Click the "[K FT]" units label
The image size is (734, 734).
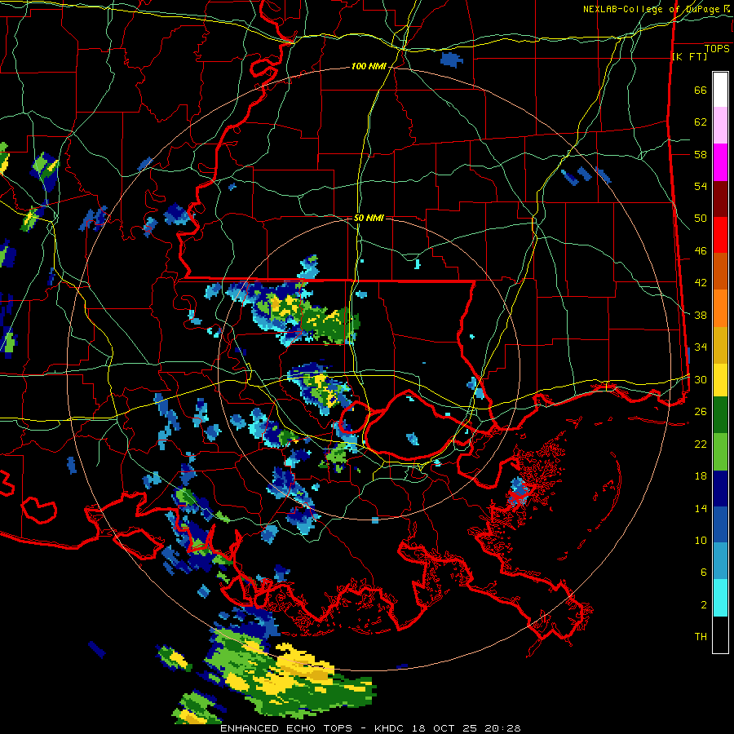pyautogui.click(x=689, y=57)
